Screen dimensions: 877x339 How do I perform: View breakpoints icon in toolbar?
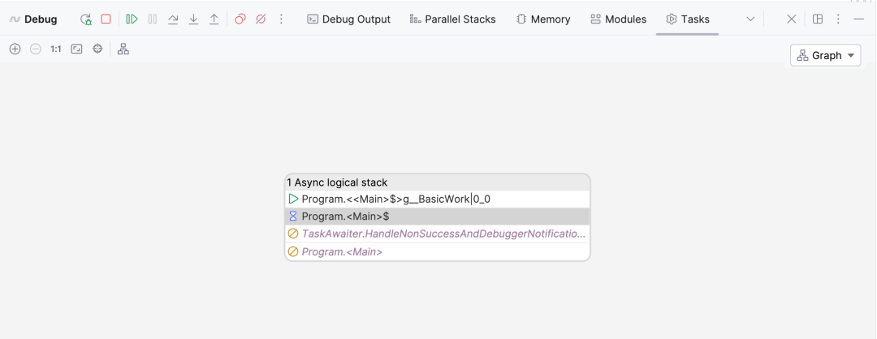tap(240, 19)
